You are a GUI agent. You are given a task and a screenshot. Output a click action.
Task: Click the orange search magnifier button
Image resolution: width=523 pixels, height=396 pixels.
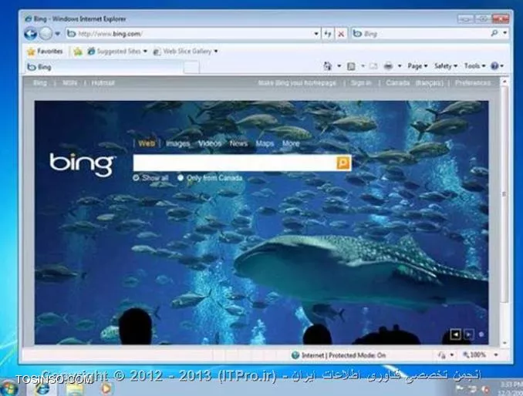pyautogui.click(x=343, y=163)
